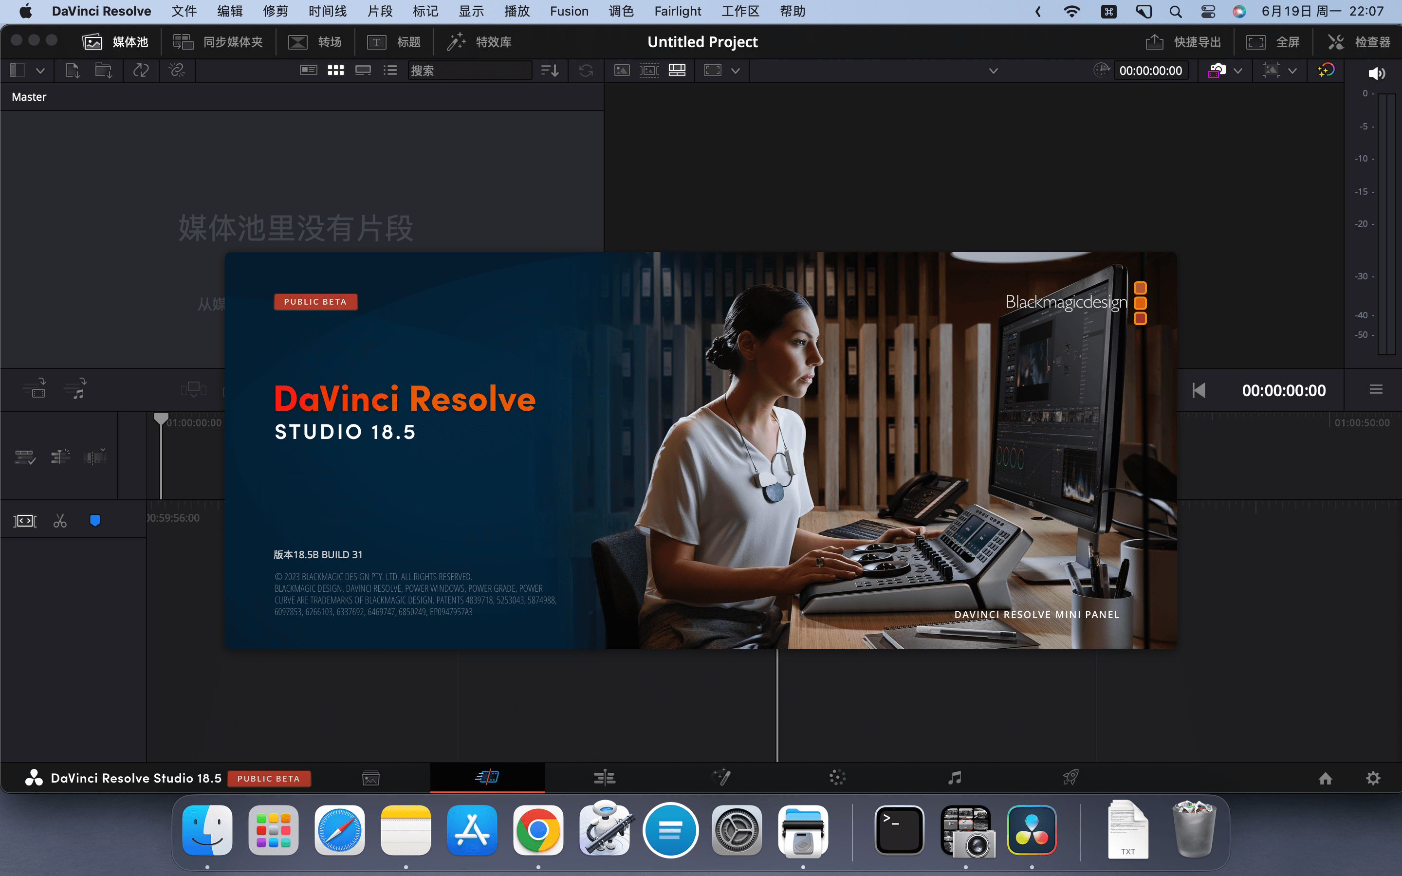The height and width of the screenshot is (876, 1402).
Task: Switch media pool to thumbnail view
Action: (336, 71)
